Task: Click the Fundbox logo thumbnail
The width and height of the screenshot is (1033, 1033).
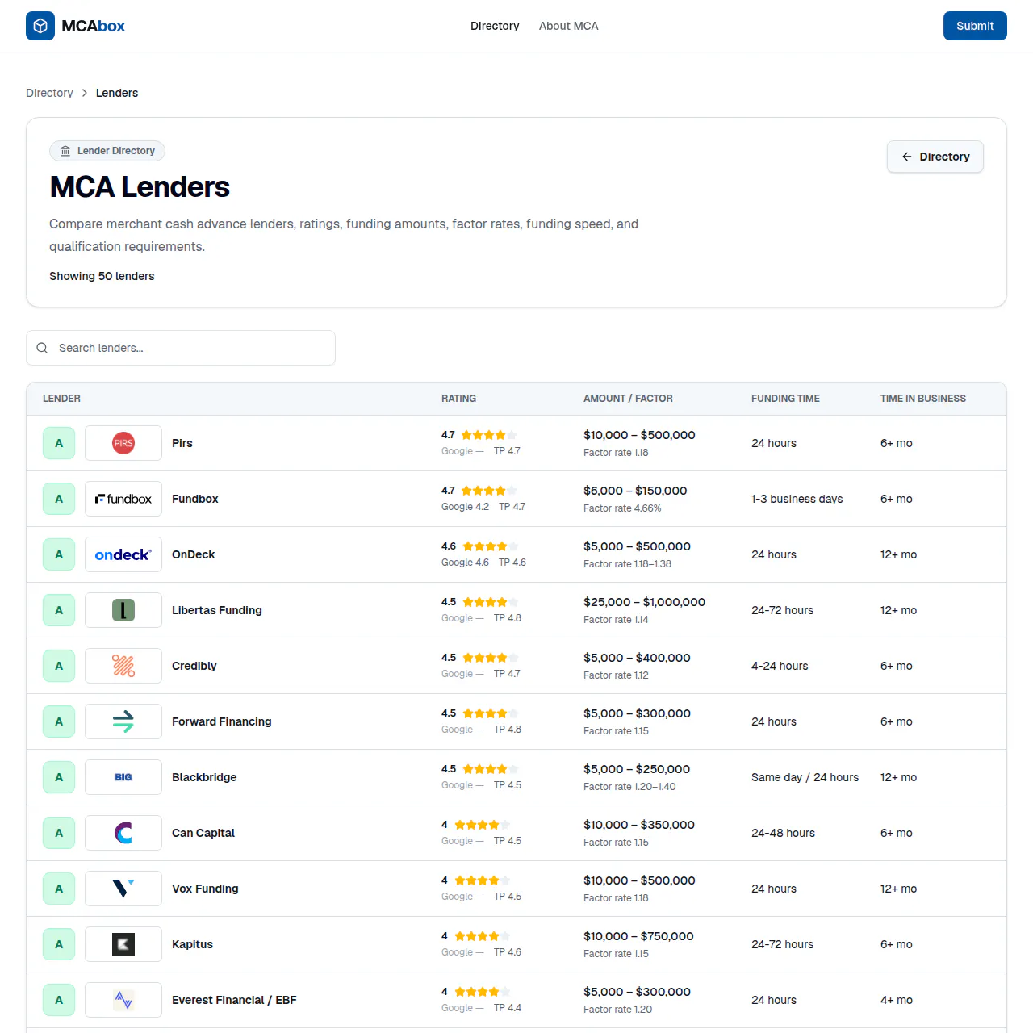Action: pos(123,499)
